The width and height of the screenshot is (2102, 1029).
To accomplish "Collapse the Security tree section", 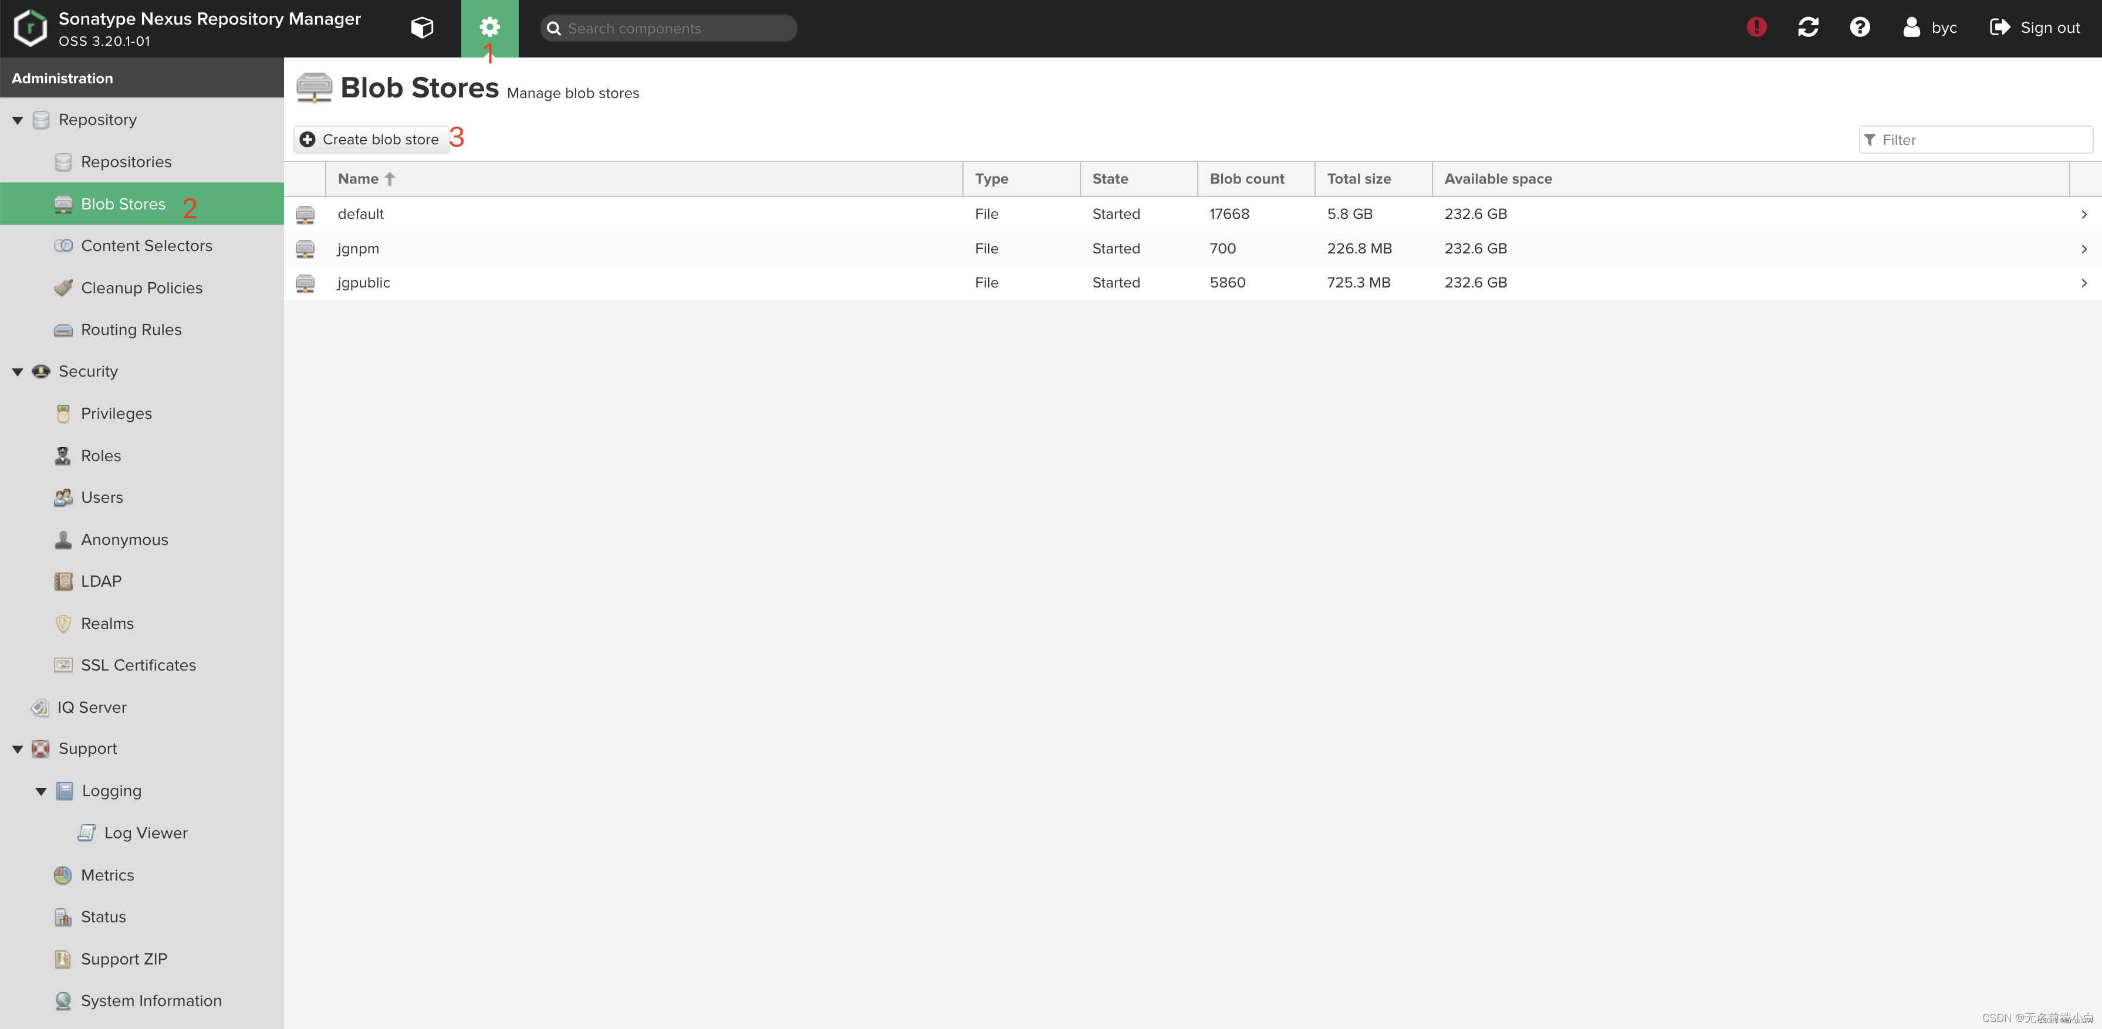I will 17,372.
